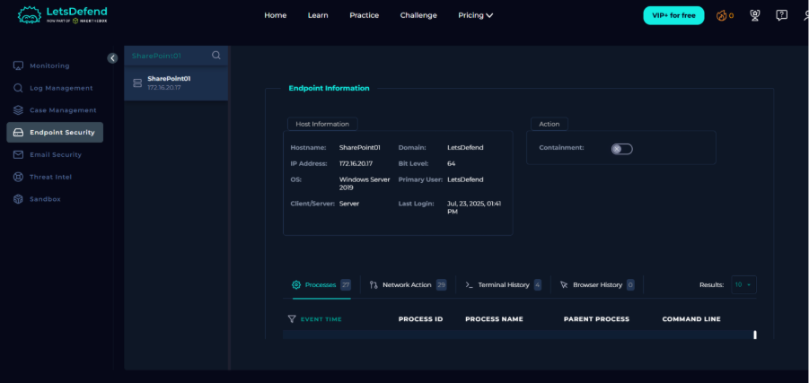Click the Network Action branch icon
The height and width of the screenshot is (383, 809).
[374, 285]
